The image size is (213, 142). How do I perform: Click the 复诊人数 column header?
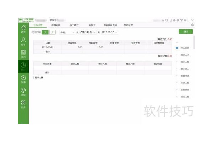tap(130, 64)
